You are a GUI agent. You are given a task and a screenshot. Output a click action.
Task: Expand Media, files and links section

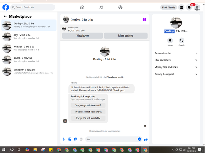click(176, 67)
